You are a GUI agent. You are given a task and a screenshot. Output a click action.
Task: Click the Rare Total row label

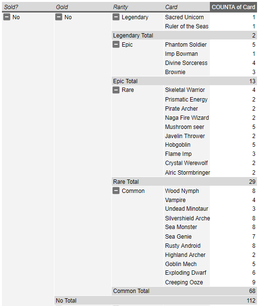click(126, 182)
